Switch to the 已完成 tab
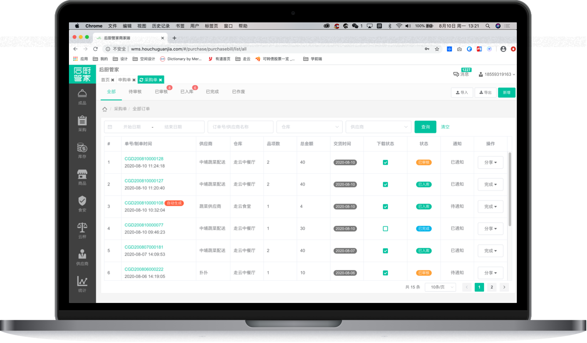 tap(212, 92)
